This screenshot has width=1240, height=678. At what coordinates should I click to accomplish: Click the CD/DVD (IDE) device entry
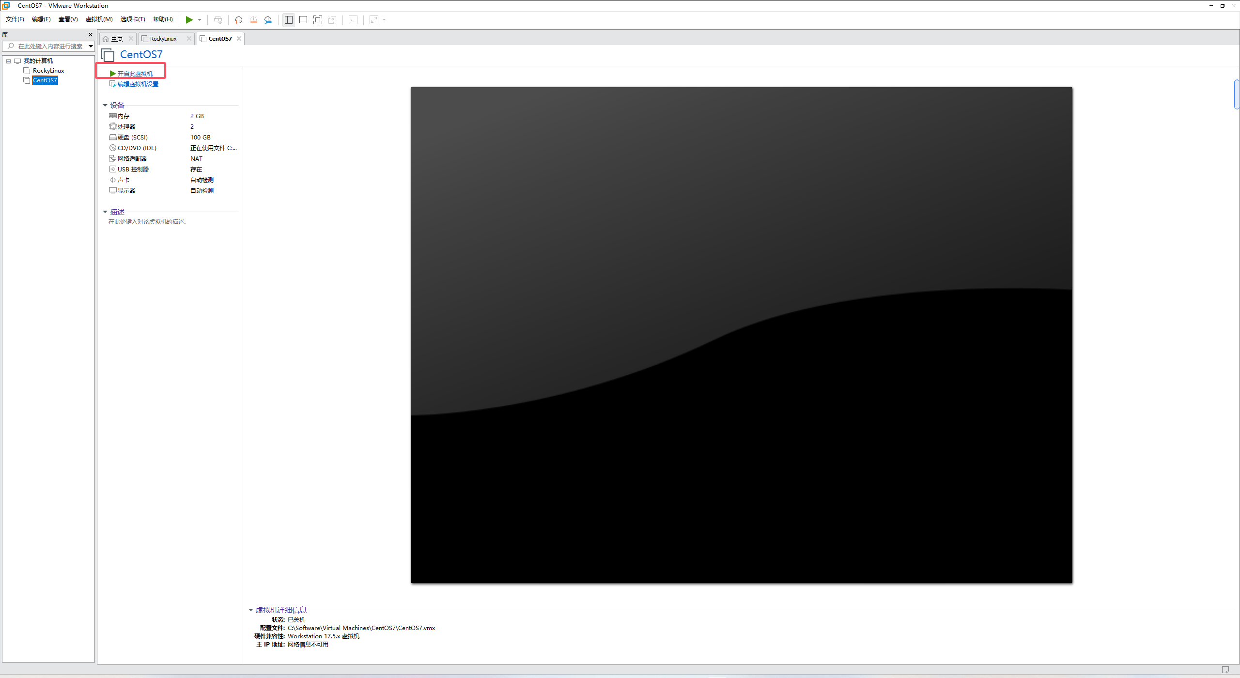(x=137, y=148)
